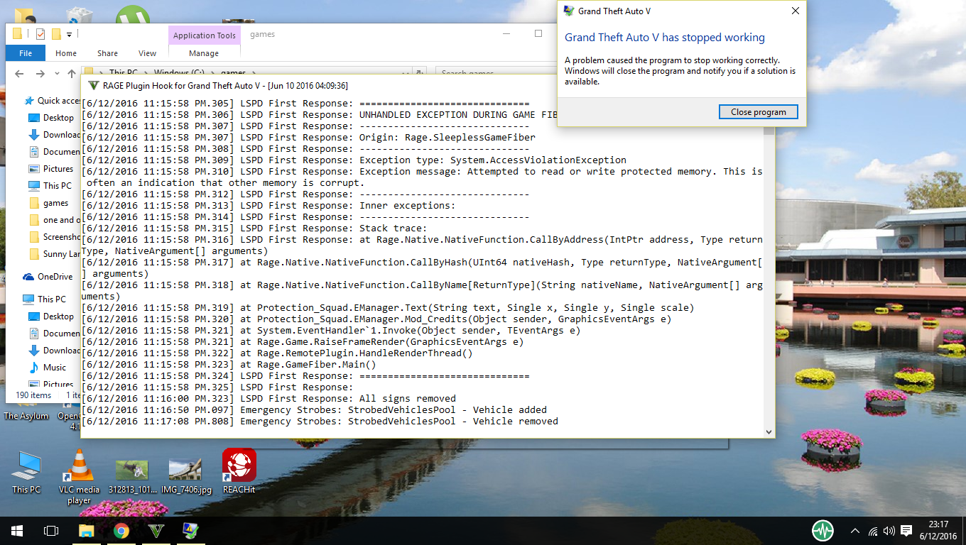Open the Action Center notifications icon
This screenshot has height=545, width=966.
[906, 531]
